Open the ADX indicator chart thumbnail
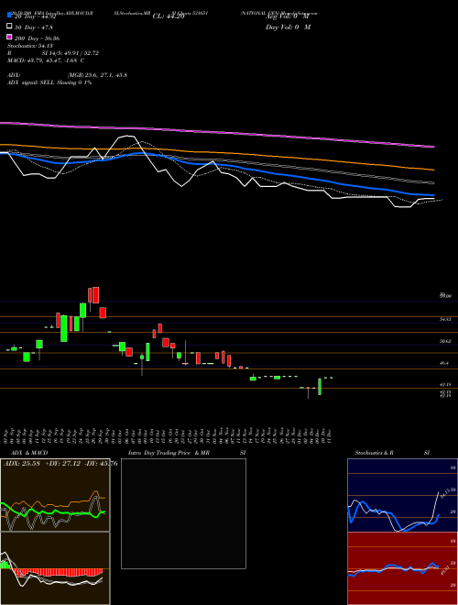The height and width of the screenshot is (605, 458). [x=55, y=495]
